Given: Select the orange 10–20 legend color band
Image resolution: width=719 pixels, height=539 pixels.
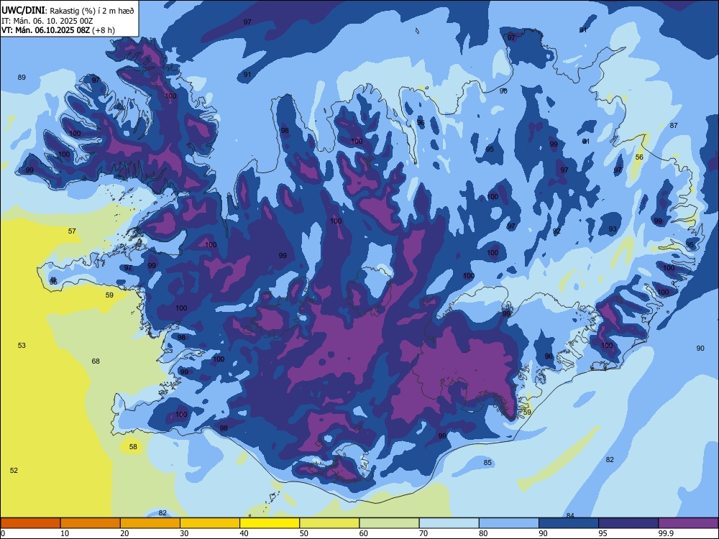Looking at the screenshot, I should coord(91,523).
